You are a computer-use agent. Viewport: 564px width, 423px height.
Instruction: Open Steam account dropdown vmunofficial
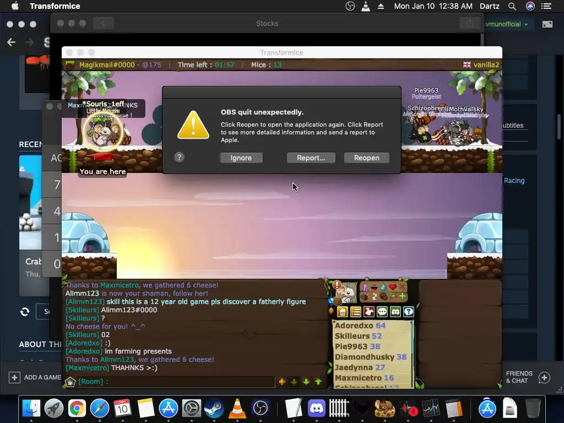coord(506,24)
